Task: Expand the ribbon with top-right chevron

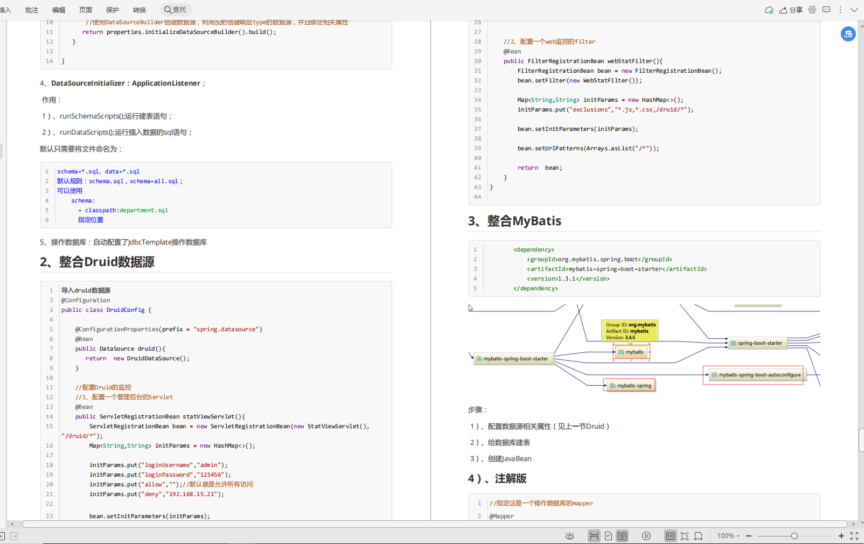Action: (x=854, y=10)
